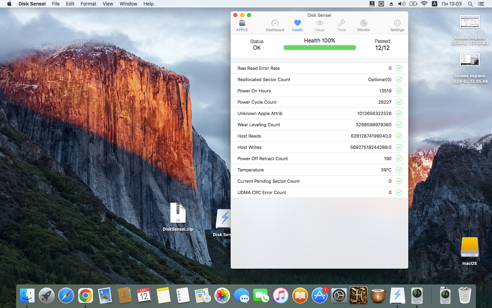This screenshot has height=308, width=492.
Task: Open Trash from the Dock
Action: (464, 295)
